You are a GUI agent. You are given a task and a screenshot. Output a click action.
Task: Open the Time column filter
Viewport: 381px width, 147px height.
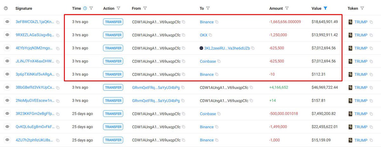[x=91, y=8]
